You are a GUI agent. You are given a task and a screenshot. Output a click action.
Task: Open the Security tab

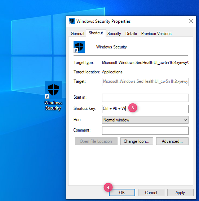[114, 34]
